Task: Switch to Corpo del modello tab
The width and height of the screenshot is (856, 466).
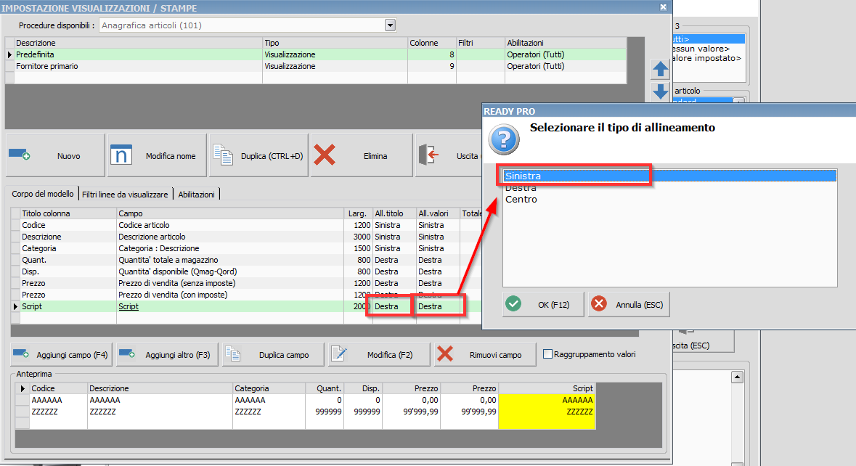Action: point(43,194)
